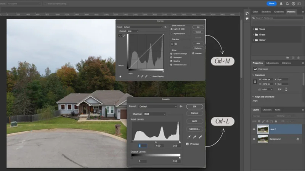Click the flip horizontal icon in Transform
Viewport: 305px width, 171px height.
pos(280,89)
